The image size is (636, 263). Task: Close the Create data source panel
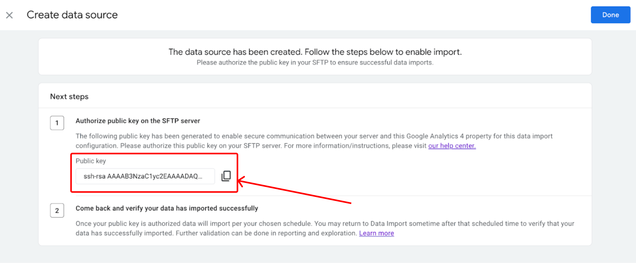click(x=10, y=15)
